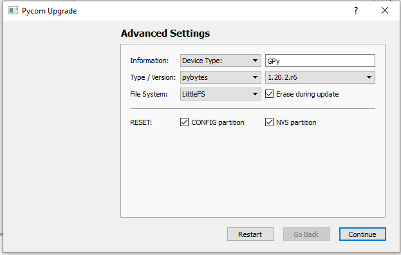Click the Type / Version: label
401x255 pixels.
point(153,77)
